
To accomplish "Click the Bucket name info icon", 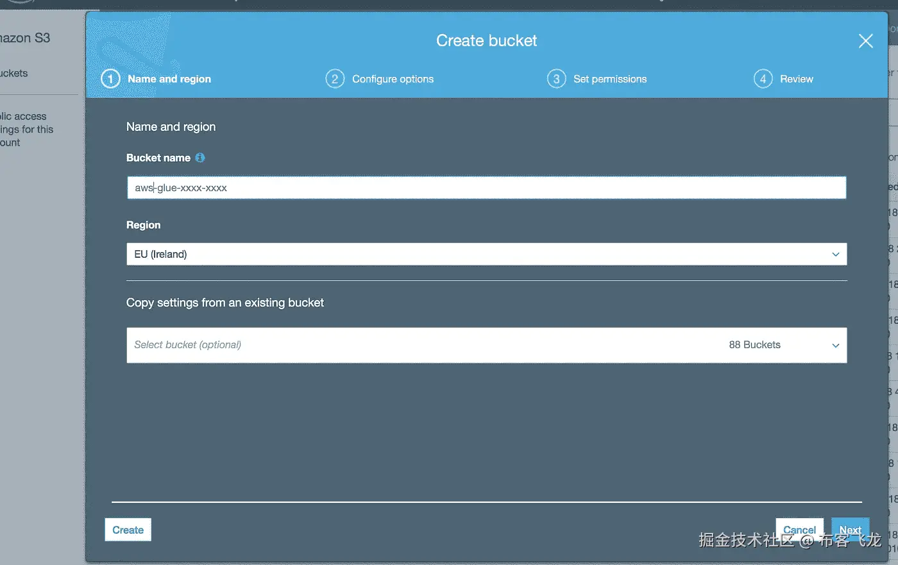I will tap(200, 158).
